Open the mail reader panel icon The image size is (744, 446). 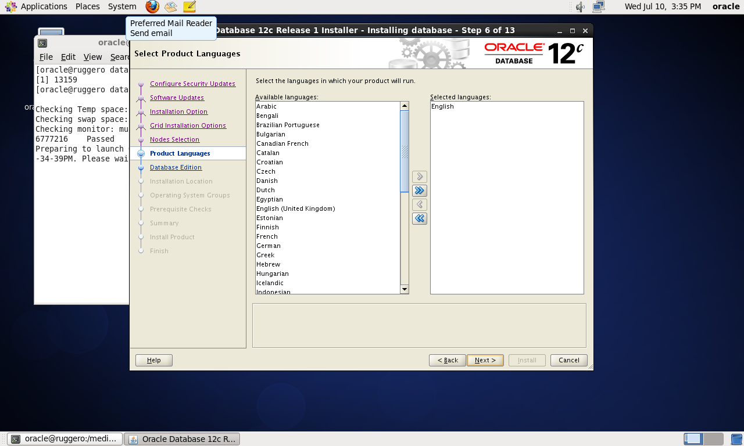(170, 7)
